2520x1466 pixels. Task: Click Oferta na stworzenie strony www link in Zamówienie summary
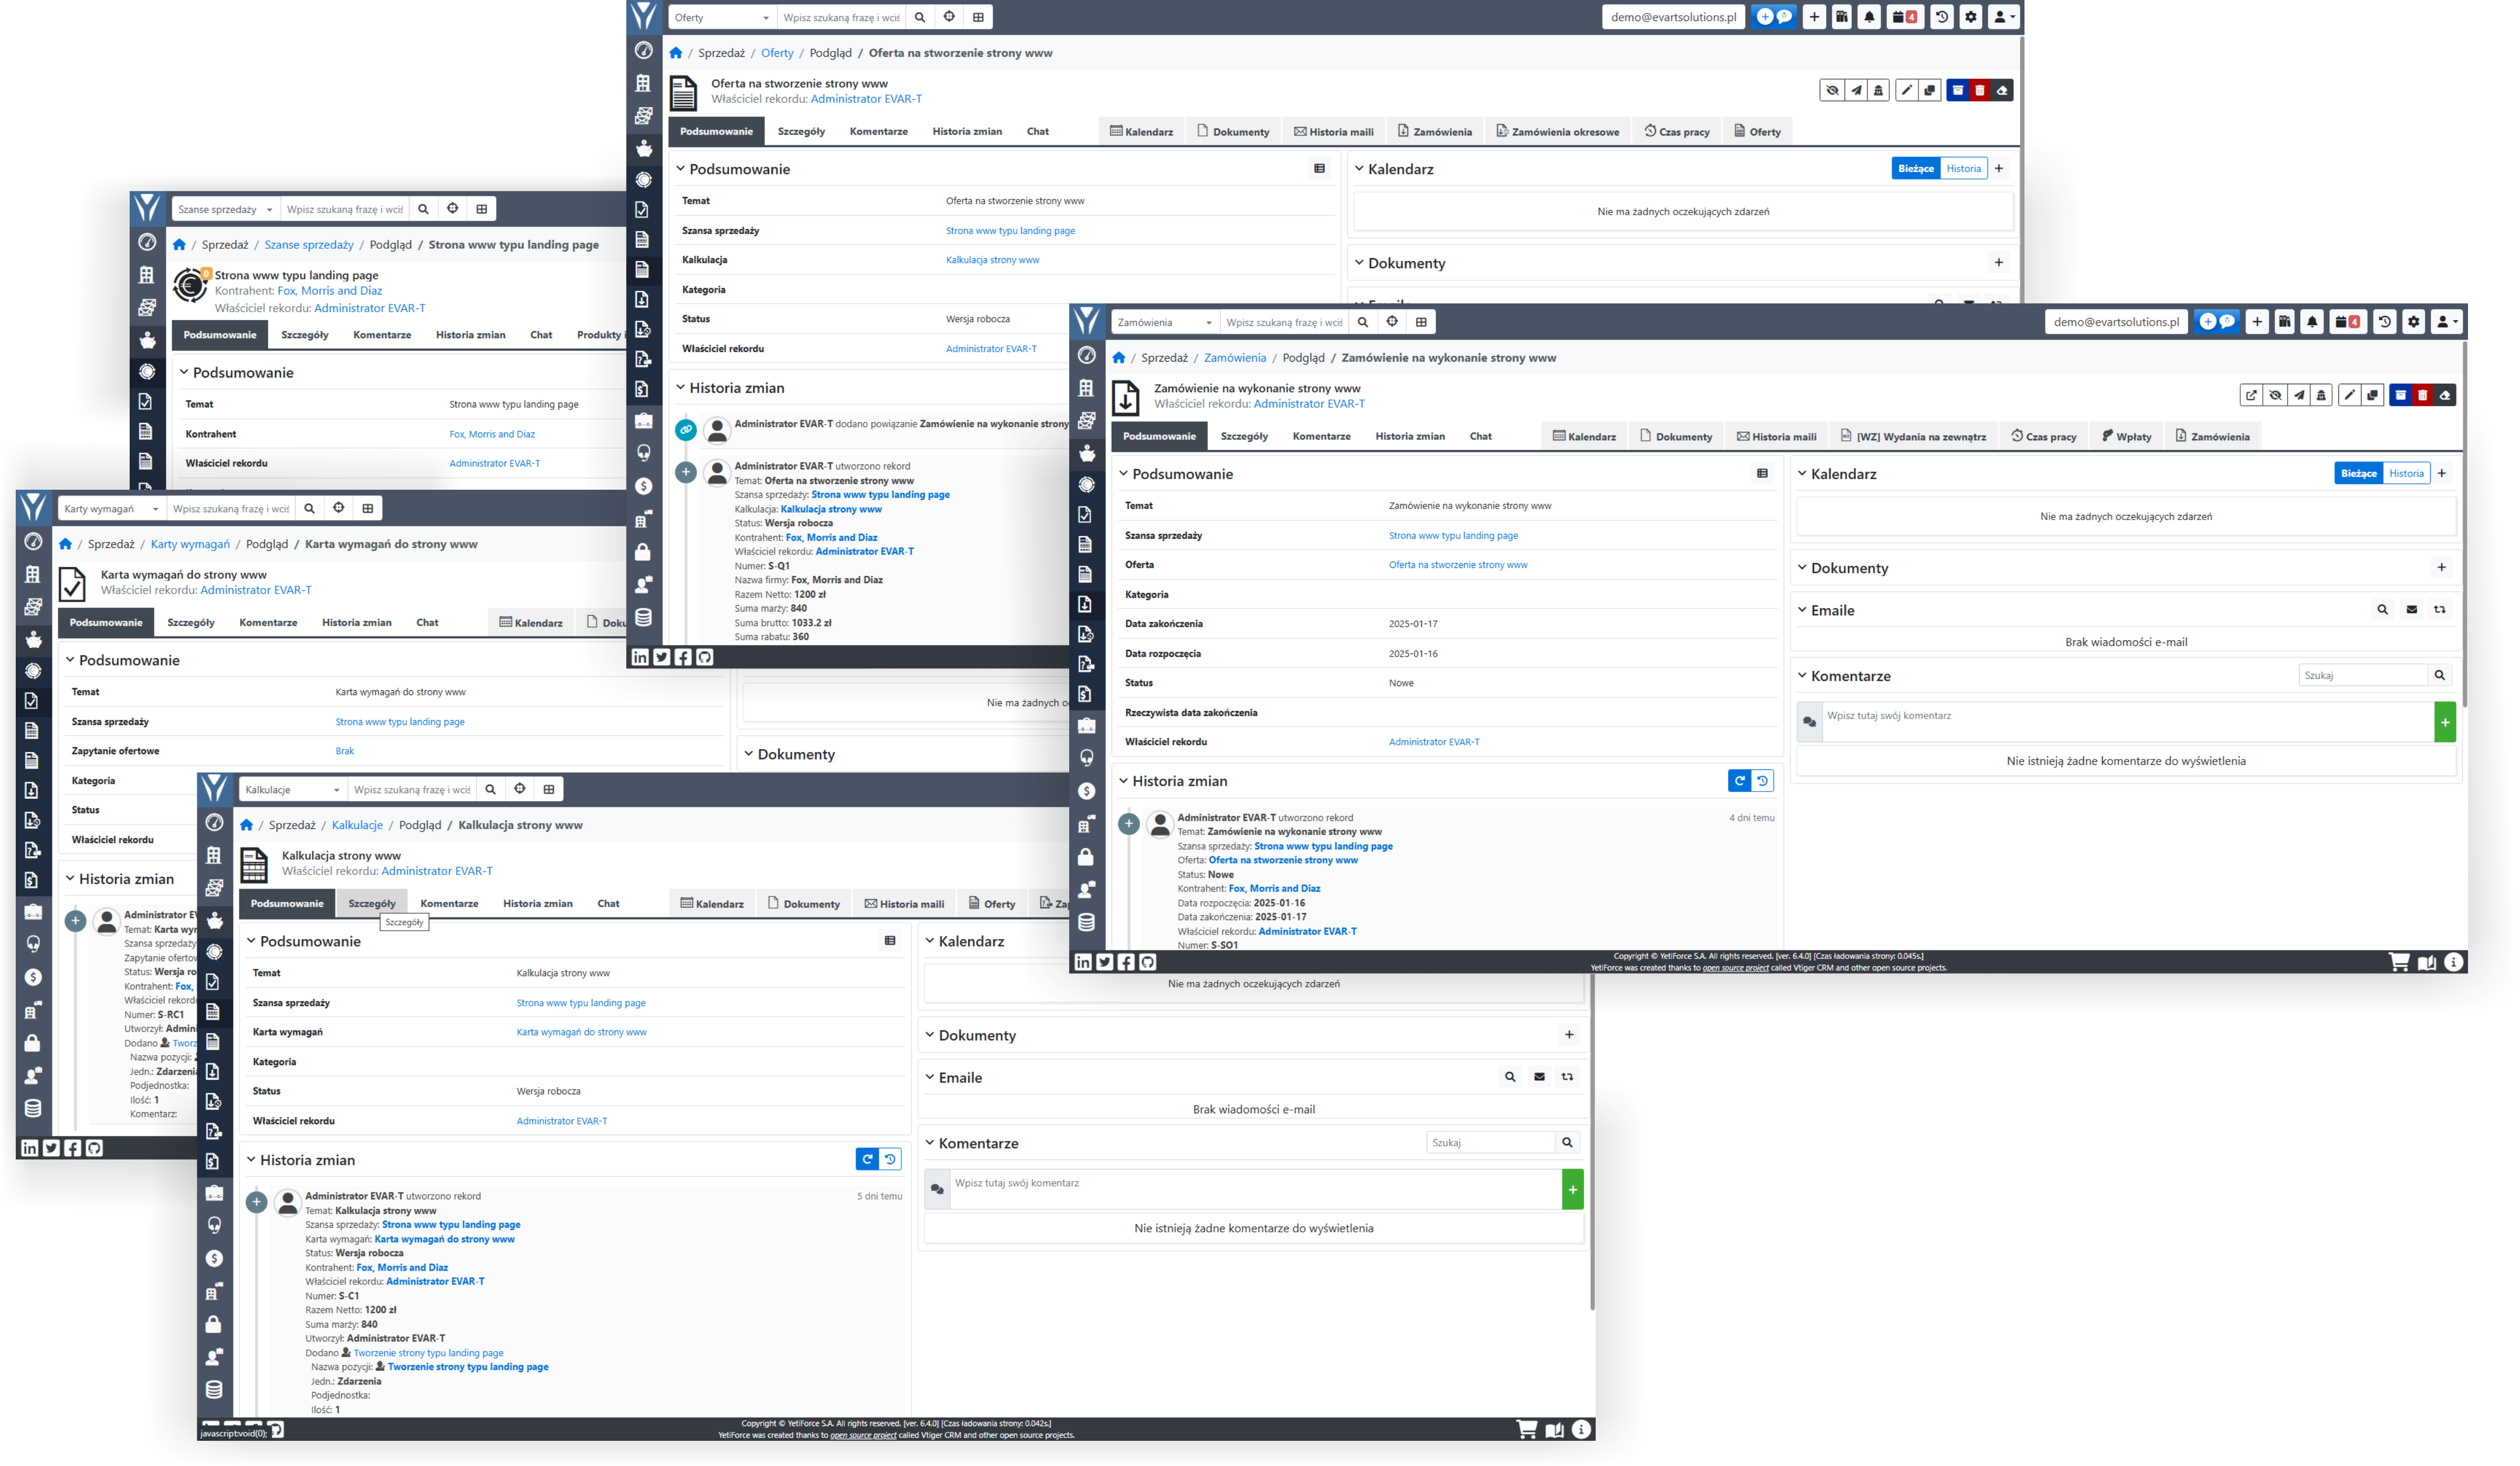[x=1457, y=565]
